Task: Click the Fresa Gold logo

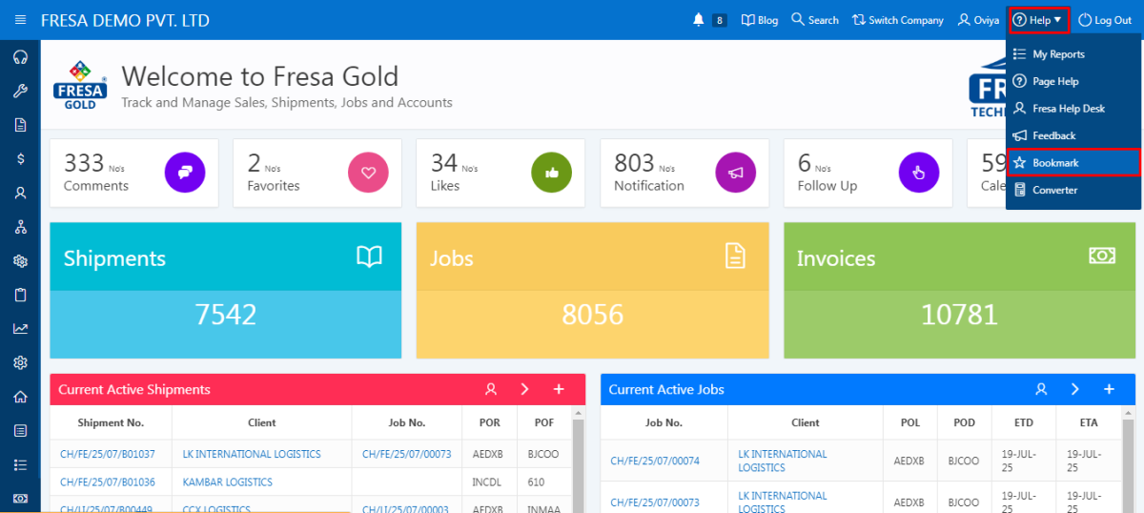Action: coord(81,85)
